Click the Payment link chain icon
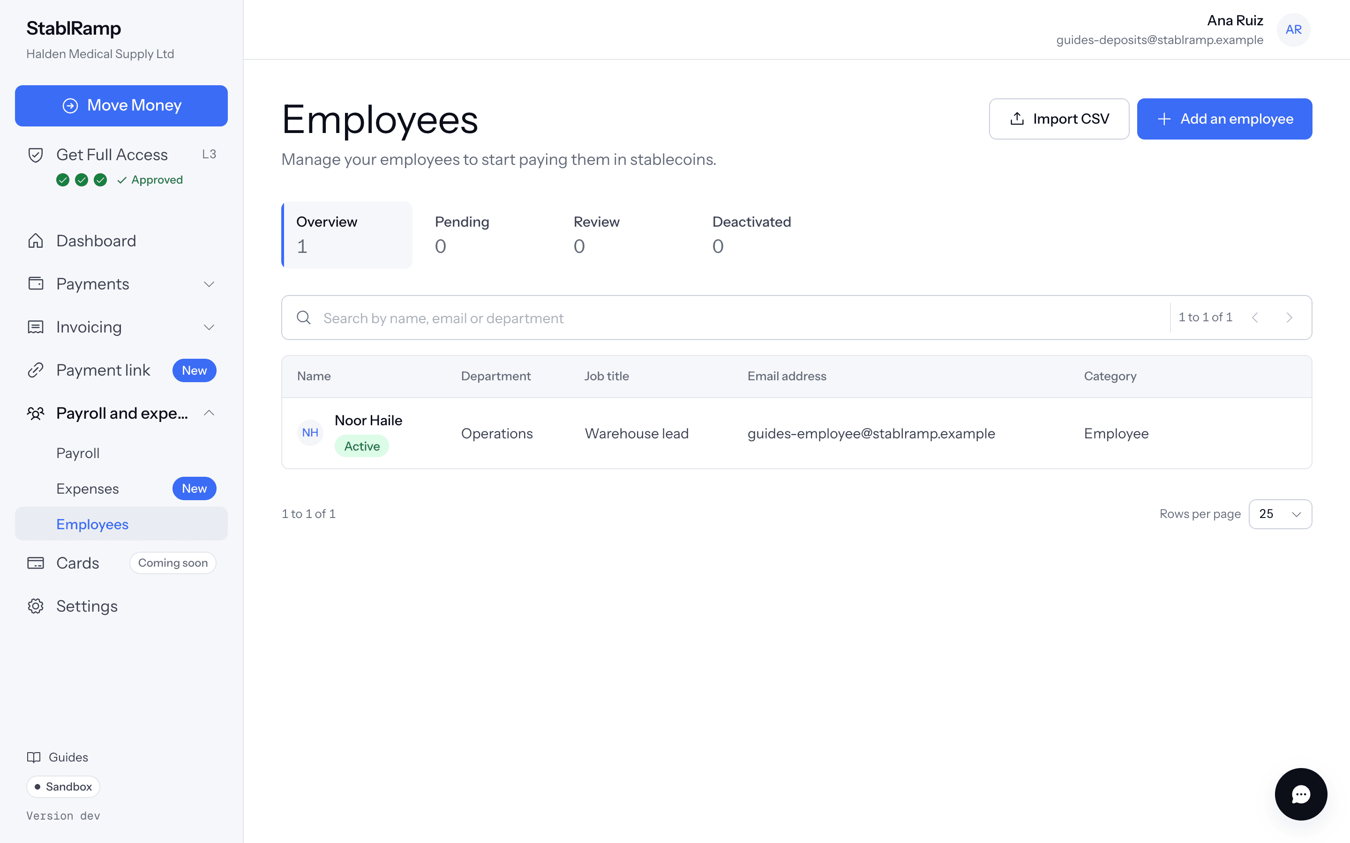This screenshot has height=843, width=1350. coord(36,370)
